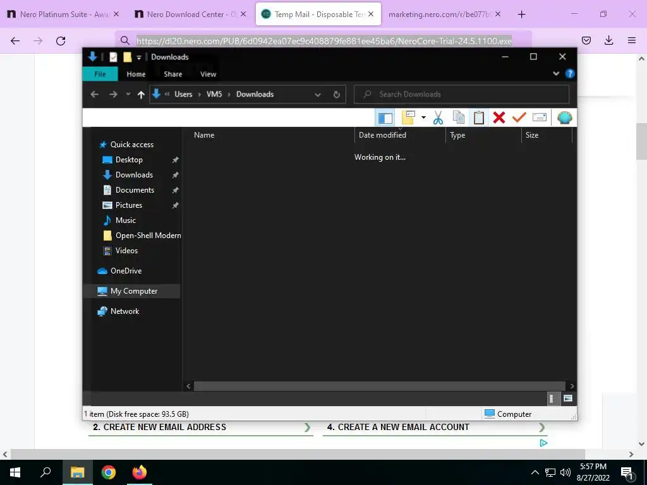Image resolution: width=647 pixels, height=485 pixels.
Task: Select Documents in navigation pane
Action: pyautogui.click(x=135, y=190)
